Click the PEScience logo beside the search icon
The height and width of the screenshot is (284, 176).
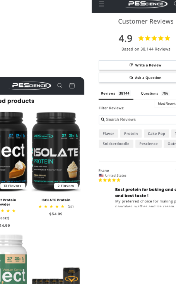30,85
